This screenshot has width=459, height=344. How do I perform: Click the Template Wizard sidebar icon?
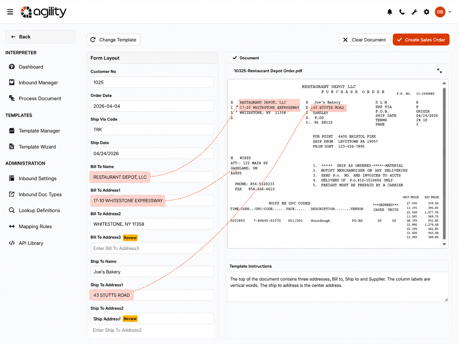click(x=12, y=146)
